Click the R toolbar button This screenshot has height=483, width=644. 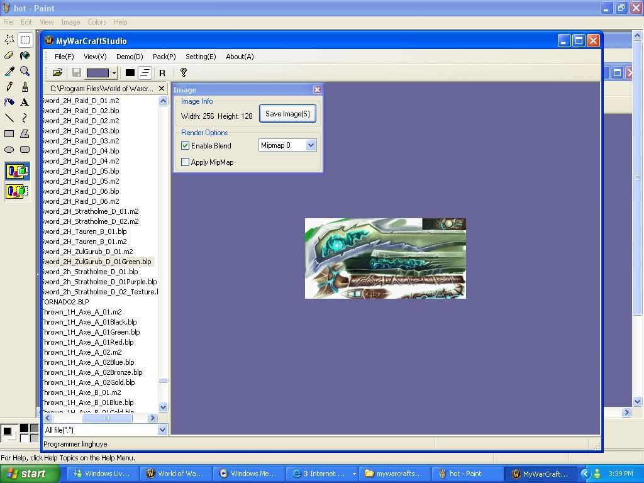pos(162,73)
